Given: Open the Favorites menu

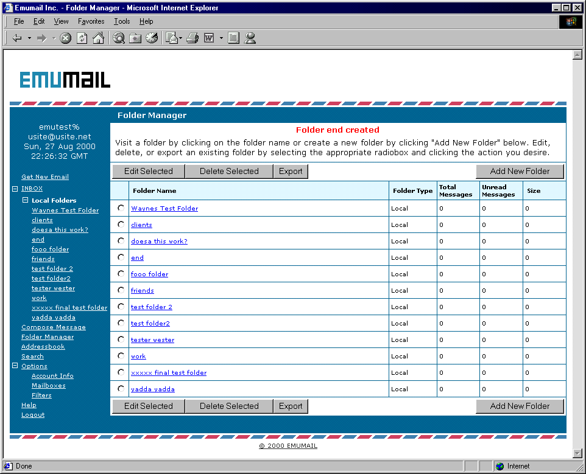Looking at the screenshot, I should (91, 21).
